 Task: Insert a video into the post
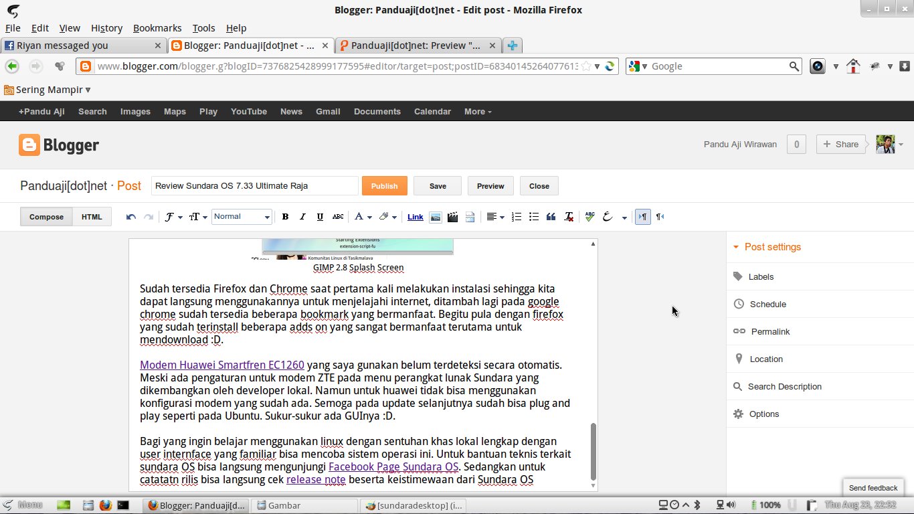(452, 217)
